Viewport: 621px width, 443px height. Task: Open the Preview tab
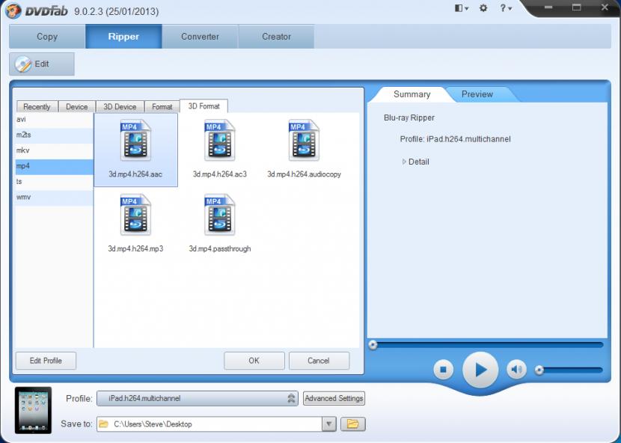tap(477, 94)
